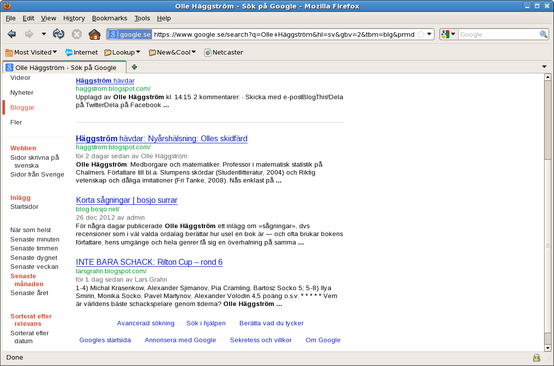Screen dimensions: 554x366
Task: Sort results with Sorterat efter datum
Action: pos(29,337)
